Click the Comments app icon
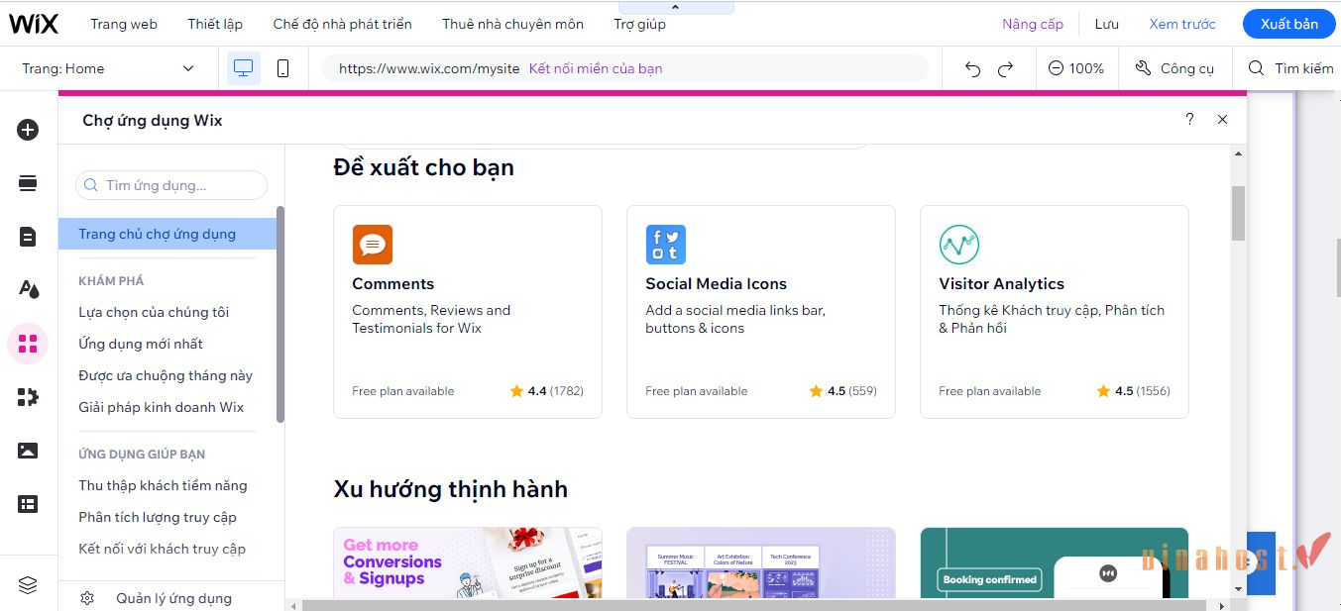 [373, 245]
